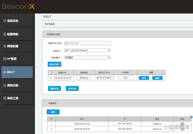Click the small blue icon above the 绑定 column
Screen dimensions: 193x134
click(191, 117)
